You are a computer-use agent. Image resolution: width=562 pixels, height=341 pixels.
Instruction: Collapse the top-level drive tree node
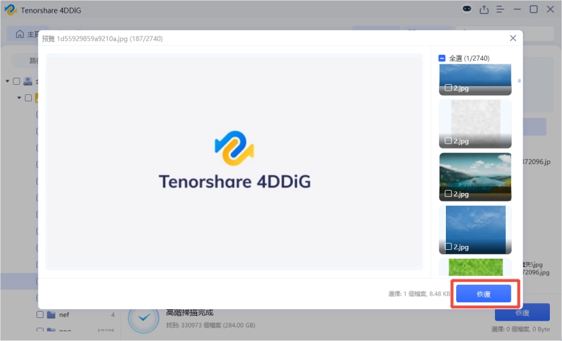8,82
